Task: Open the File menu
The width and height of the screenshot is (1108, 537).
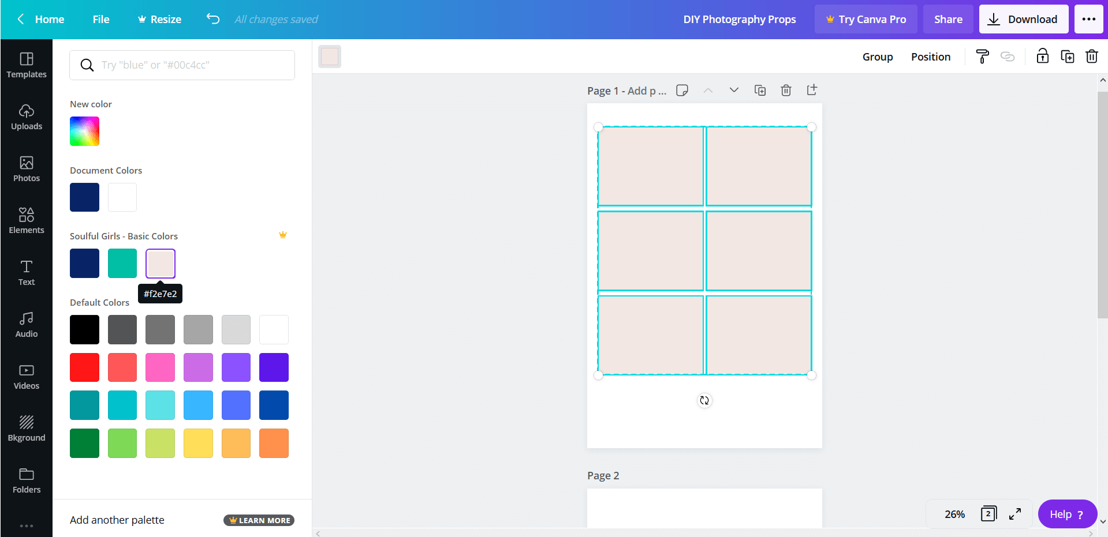Action: coord(100,19)
